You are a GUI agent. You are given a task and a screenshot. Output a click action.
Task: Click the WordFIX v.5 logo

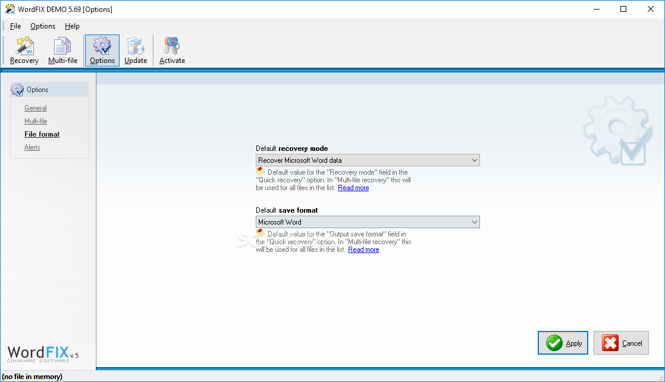tap(43, 353)
